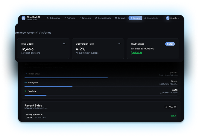
Task: Go to the Platforms tab
Action: click(x=69, y=18)
